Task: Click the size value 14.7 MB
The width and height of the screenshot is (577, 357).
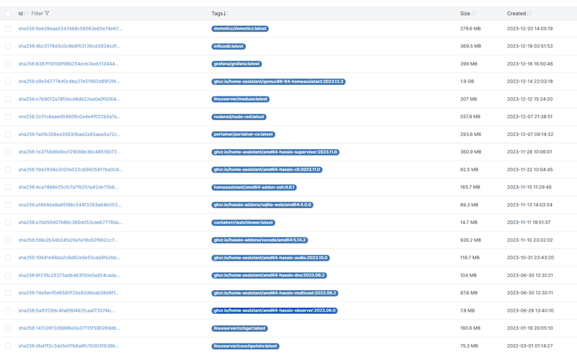Action: [469, 222]
